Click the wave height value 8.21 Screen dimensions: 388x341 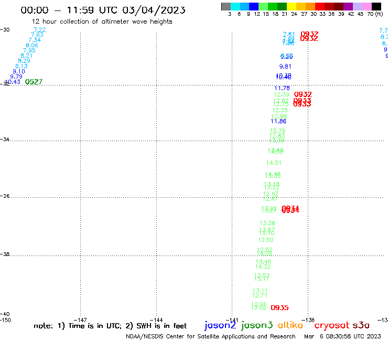(26, 56)
